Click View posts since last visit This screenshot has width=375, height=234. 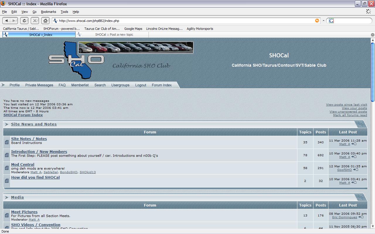[346, 104]
